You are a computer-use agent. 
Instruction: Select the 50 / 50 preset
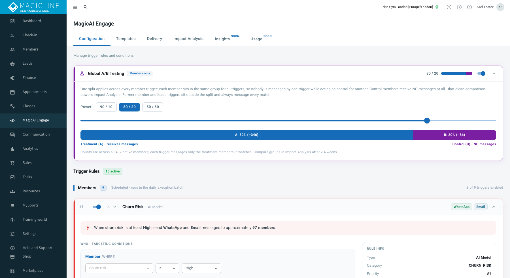coord(153,107)
